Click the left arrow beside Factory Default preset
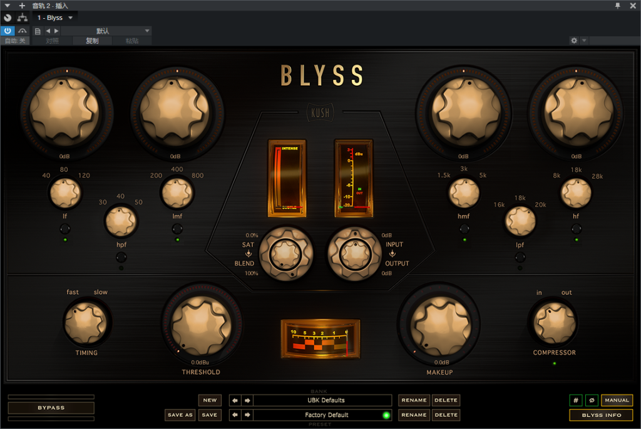 click(235, 415)
